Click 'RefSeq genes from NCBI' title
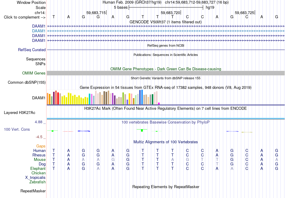The width and height of the screenshot is (285, 198). [166, 45]
